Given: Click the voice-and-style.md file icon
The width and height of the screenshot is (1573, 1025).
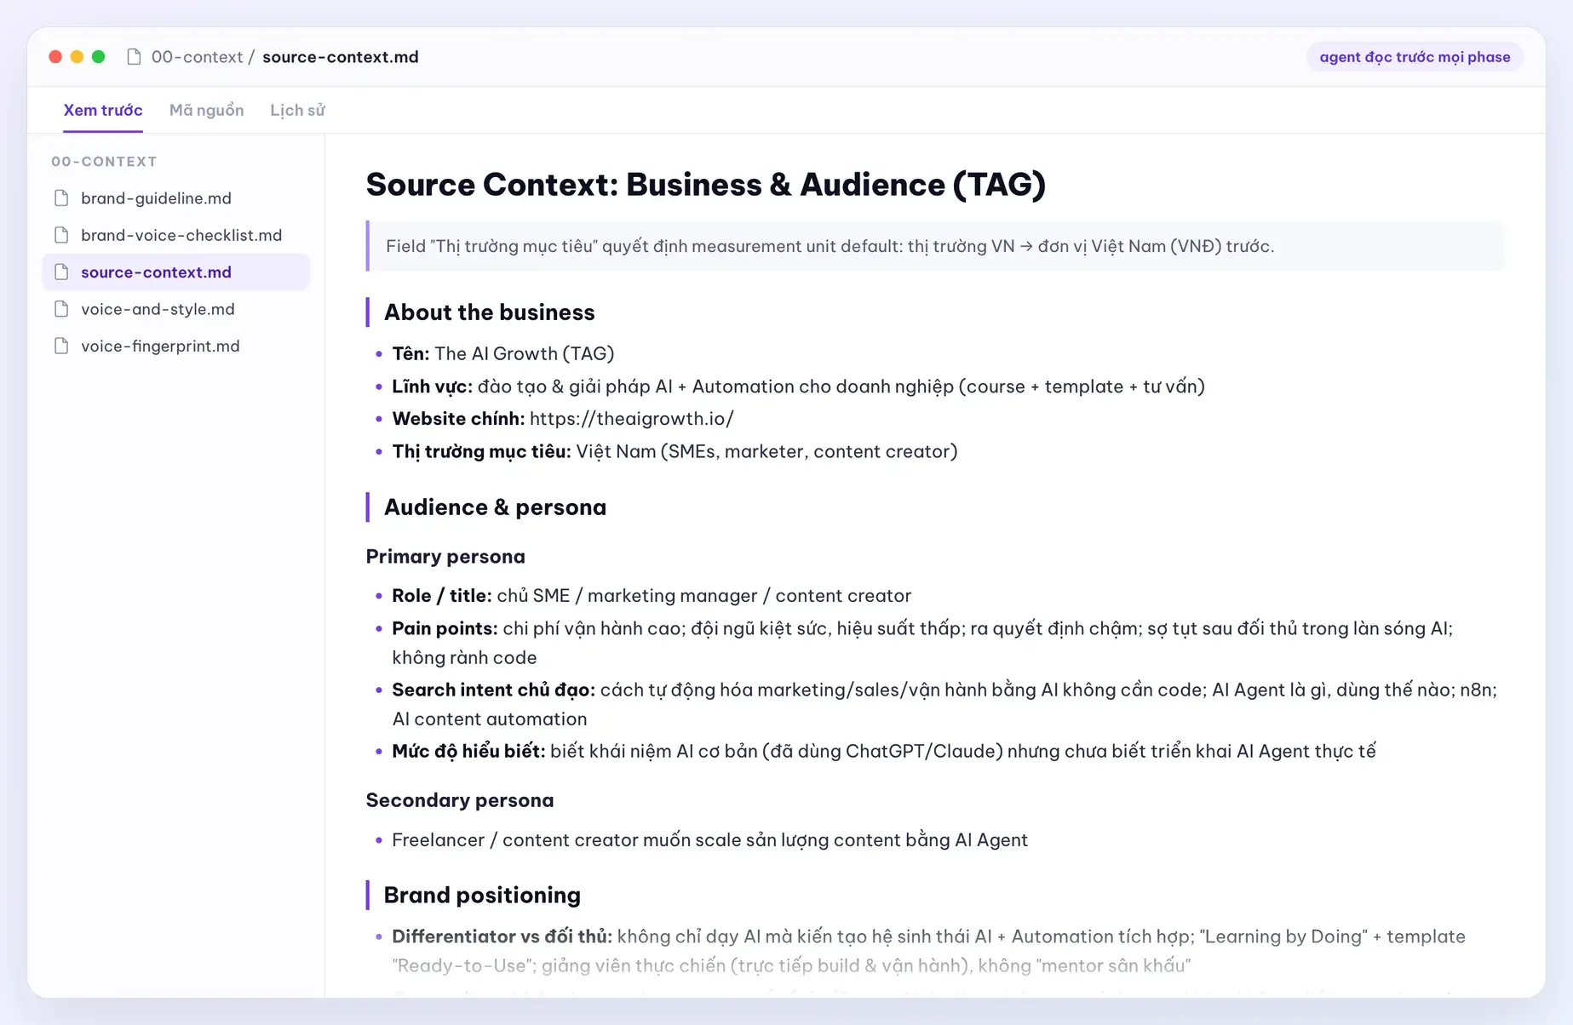Looking at the screenshot, I should [61, 309].
